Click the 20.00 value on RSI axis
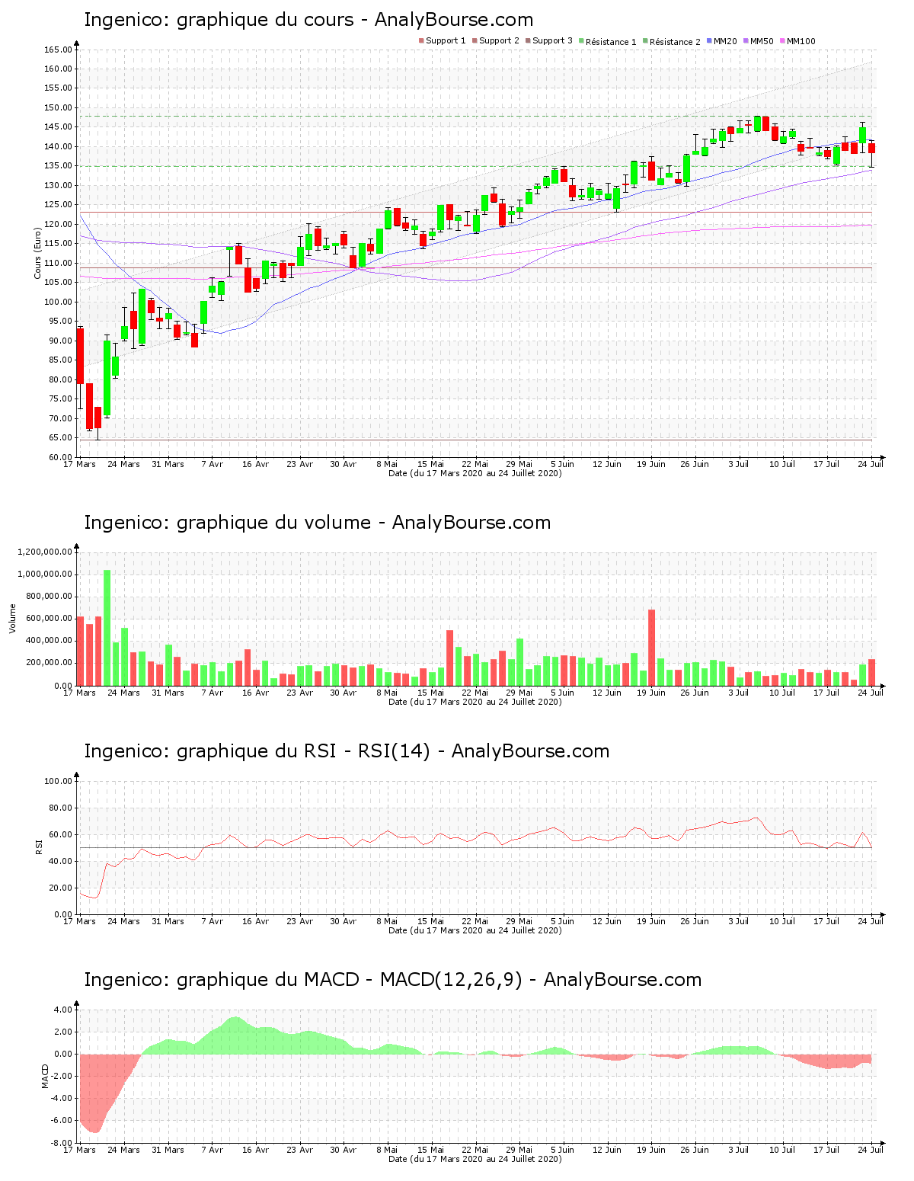914x1181 pixels. (x=60, y=888)
